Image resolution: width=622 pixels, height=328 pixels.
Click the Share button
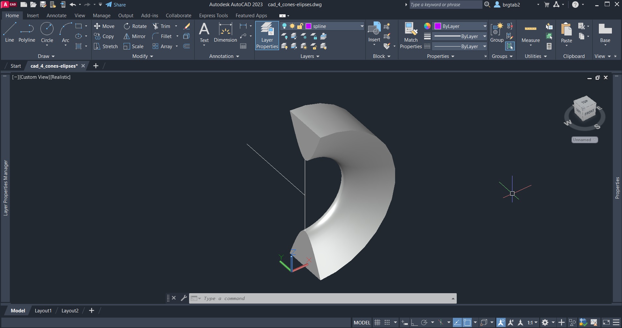click(x=116, y=5)
